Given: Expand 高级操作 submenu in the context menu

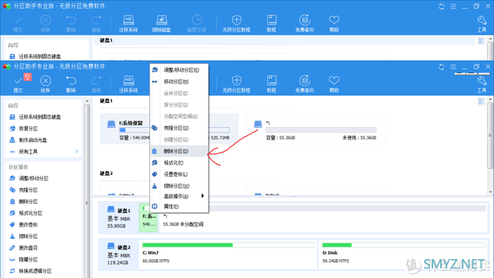Looking at the screenshot, I should pos(179,196).
